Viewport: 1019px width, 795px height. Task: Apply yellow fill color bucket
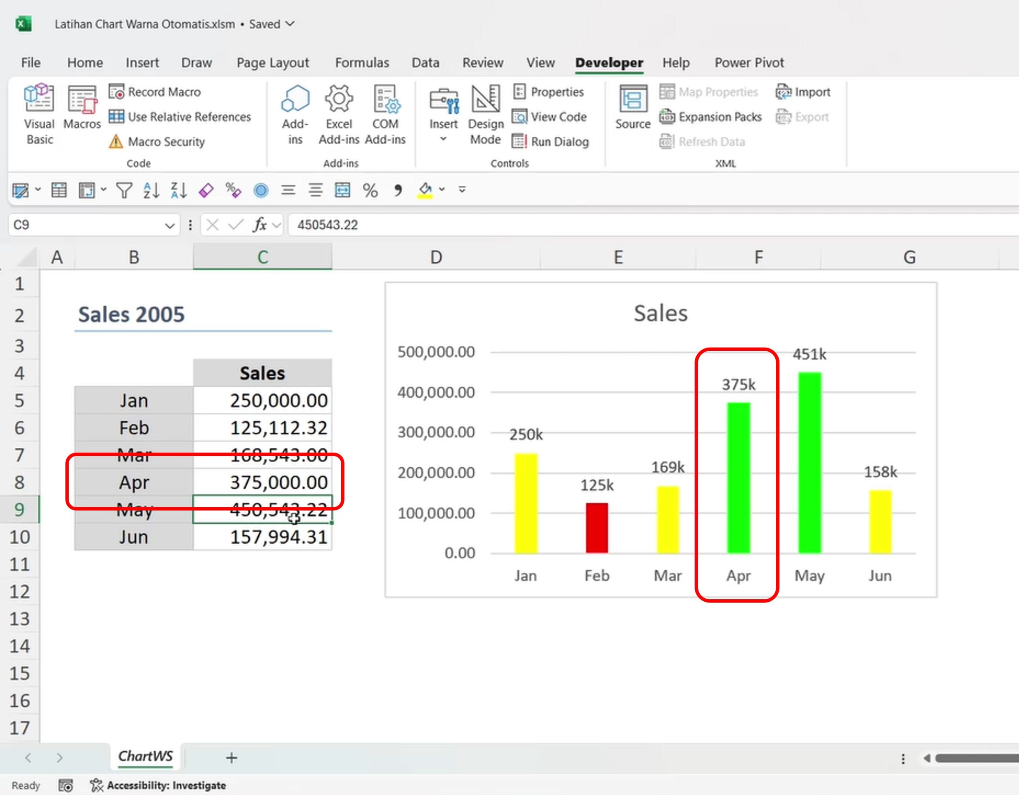(x=425, y=189)
